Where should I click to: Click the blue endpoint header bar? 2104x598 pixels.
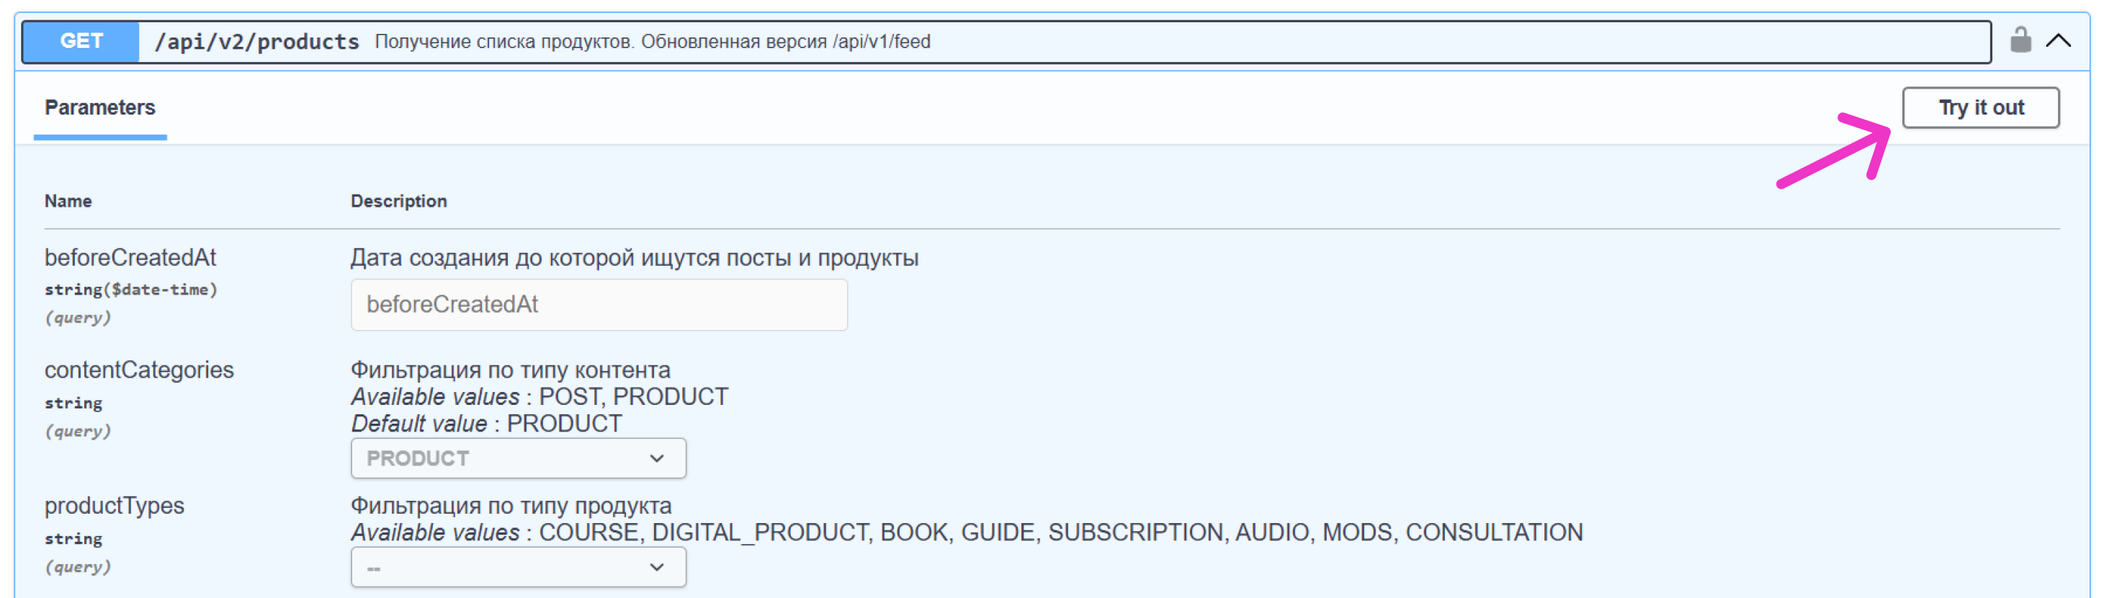[1144, 41]
